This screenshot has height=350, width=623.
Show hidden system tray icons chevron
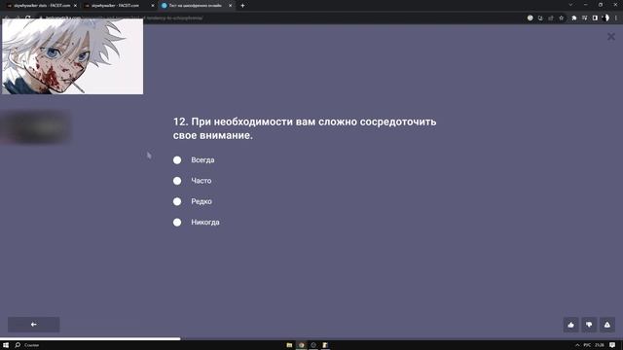click(x=577, y=345)
